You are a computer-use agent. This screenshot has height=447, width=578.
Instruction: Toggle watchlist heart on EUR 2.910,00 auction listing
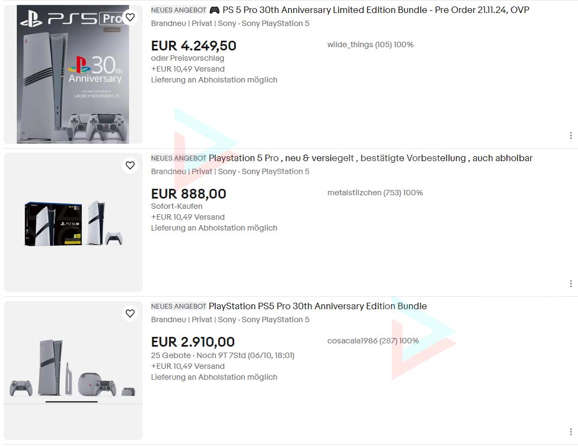130,314
